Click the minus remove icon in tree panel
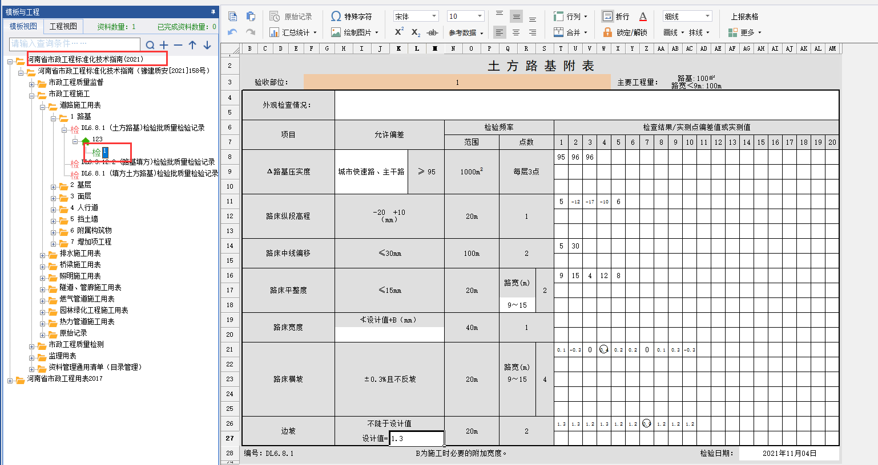Image resolution: width=878 pixels, height=465 pixels. [178, 45]
